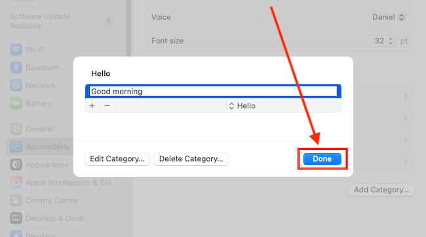Click the Done button
426x237 pixels.
[x=322, y=159]
